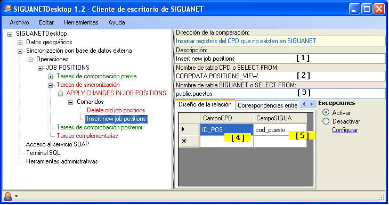Click the Descripción text field
389x205 pixels.
click(280, 59)
